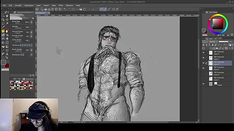Select the Fill bucket tool

(x=3, y=47)
